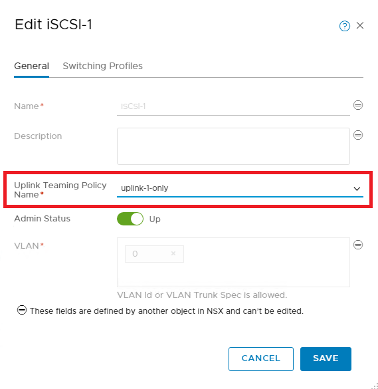This screenshot has width=378, height=389.
Task: Click the resize grip at dialog corner
Action: coord(375,386)
